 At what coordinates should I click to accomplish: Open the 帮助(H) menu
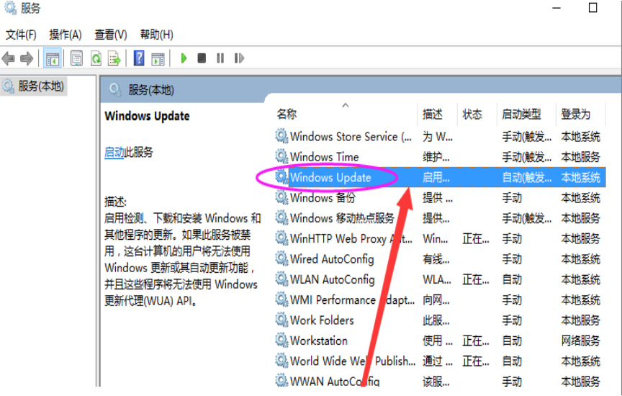click(157, 35)
